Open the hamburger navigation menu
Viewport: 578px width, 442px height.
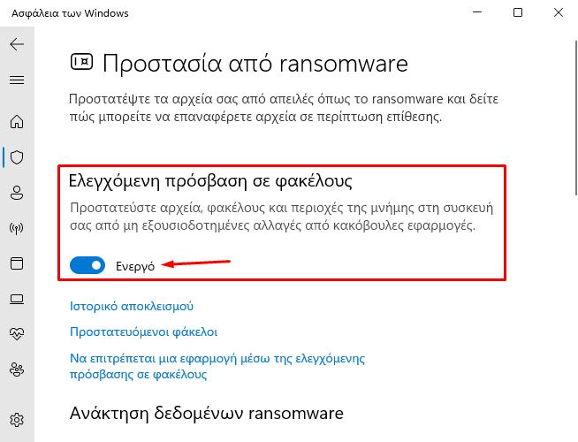pos(17,80)
